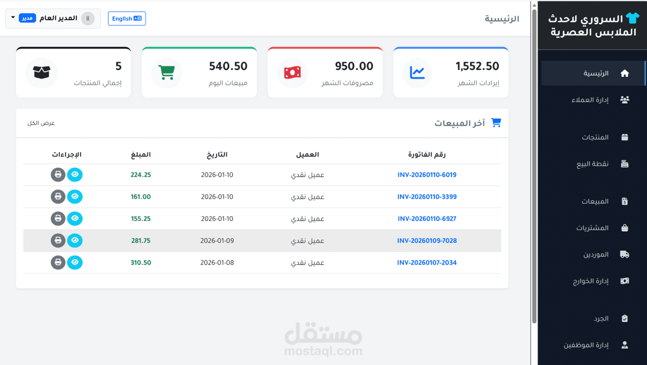Click the box icon beside المنتجات
Image resolution: width=647 pixels, height=365 pixels.
pyautogui.click(x=625, y=137)
